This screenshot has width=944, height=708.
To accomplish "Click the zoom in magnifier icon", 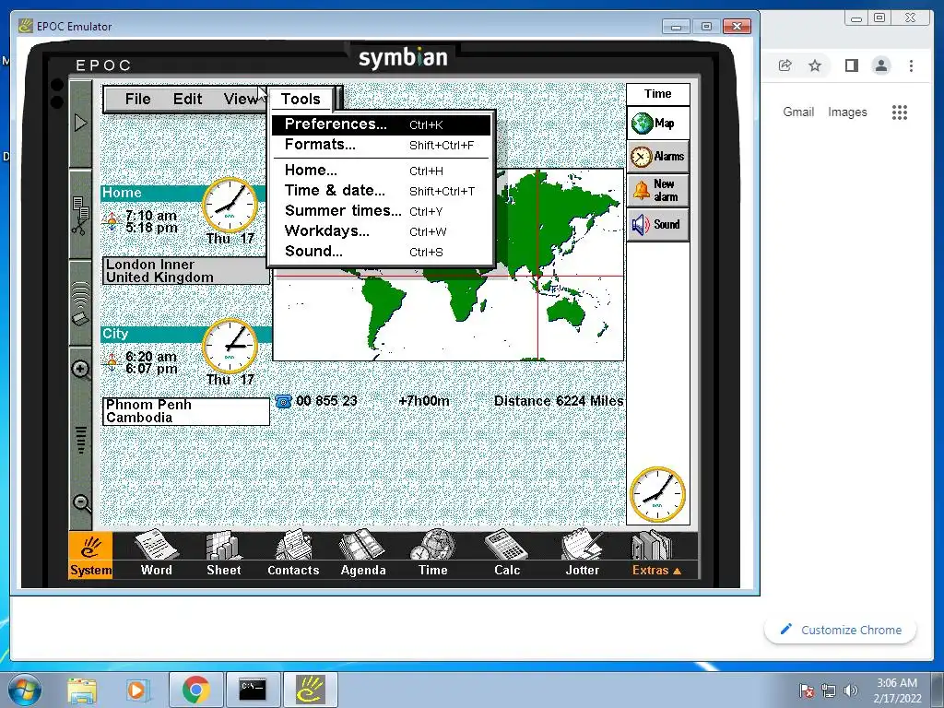I will pyautogui.click(x=81, y=370).
